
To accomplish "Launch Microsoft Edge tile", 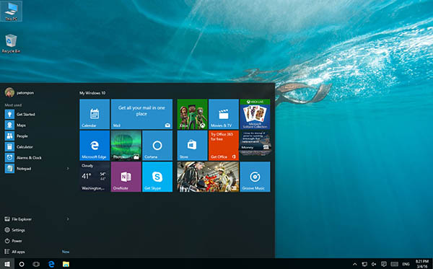I will point(95,146).
